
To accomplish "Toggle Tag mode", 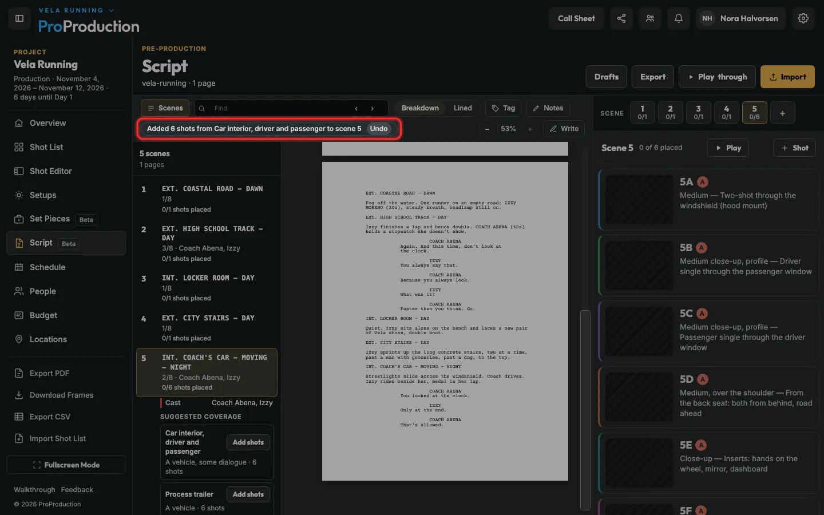I will pyautogui.click(x=504, y=108).
